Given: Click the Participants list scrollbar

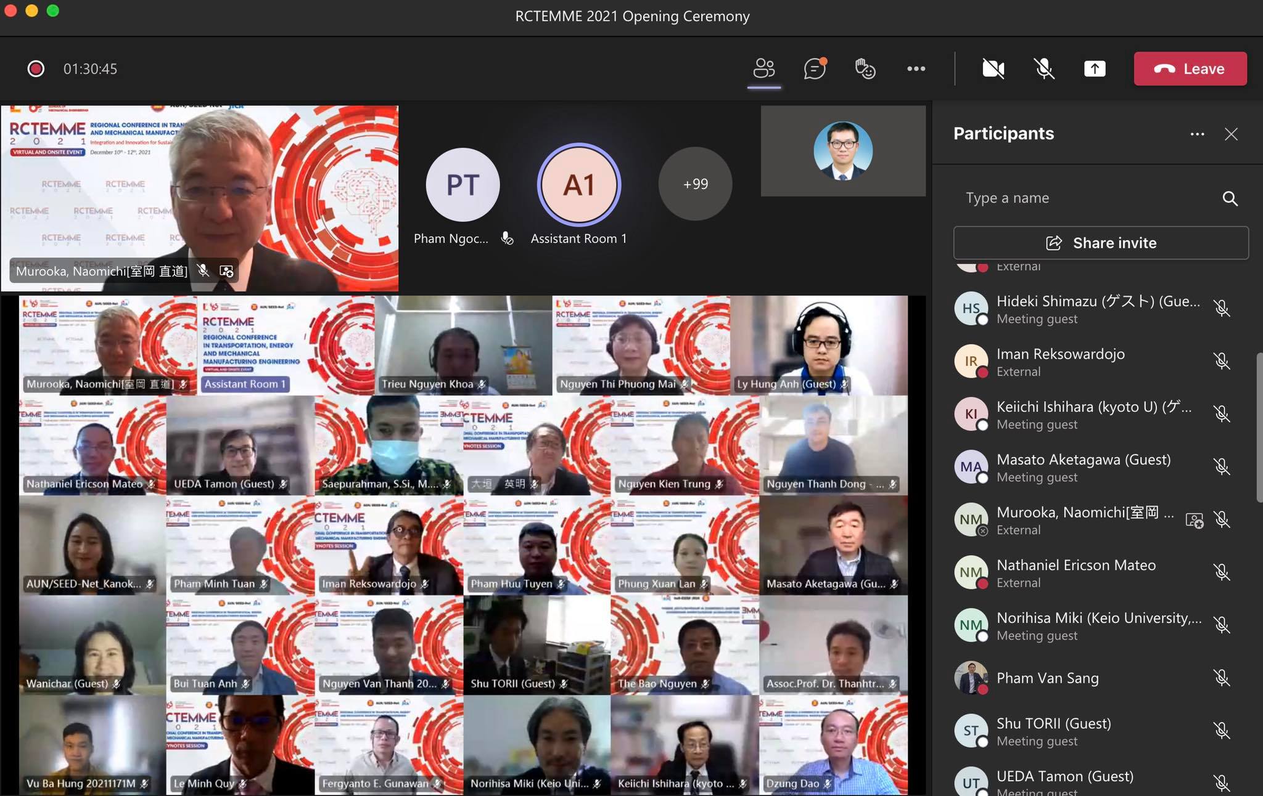Looking at the screenshot, I should 1259,428.
